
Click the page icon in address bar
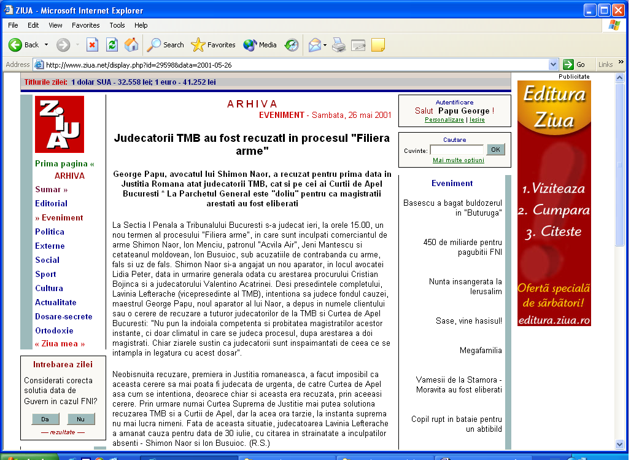point(39,64)
